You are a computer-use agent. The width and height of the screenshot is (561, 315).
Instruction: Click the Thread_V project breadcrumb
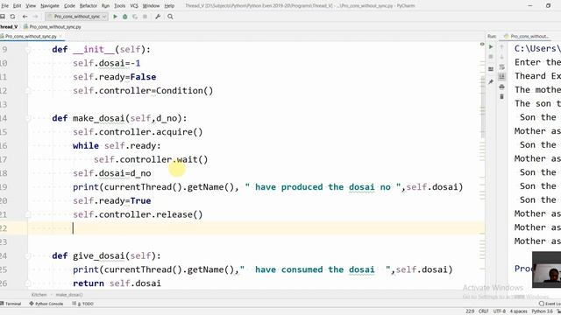point(9,27)
